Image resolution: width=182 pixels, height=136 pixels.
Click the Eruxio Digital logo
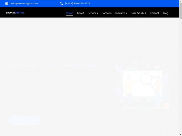15,13
